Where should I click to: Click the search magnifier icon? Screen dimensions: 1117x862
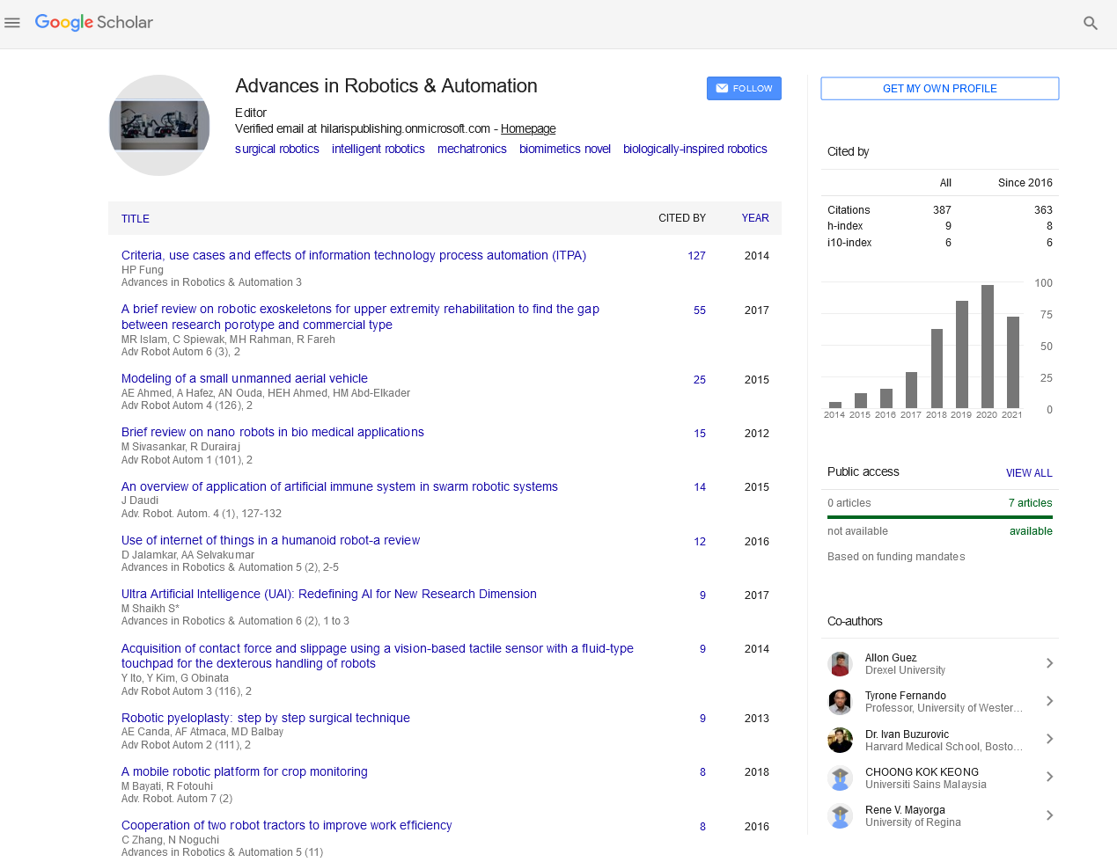tap(1090, 24)
